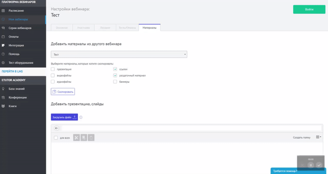Click the Создать папку link
Viewport: 328px width, 174px height.
301,138
